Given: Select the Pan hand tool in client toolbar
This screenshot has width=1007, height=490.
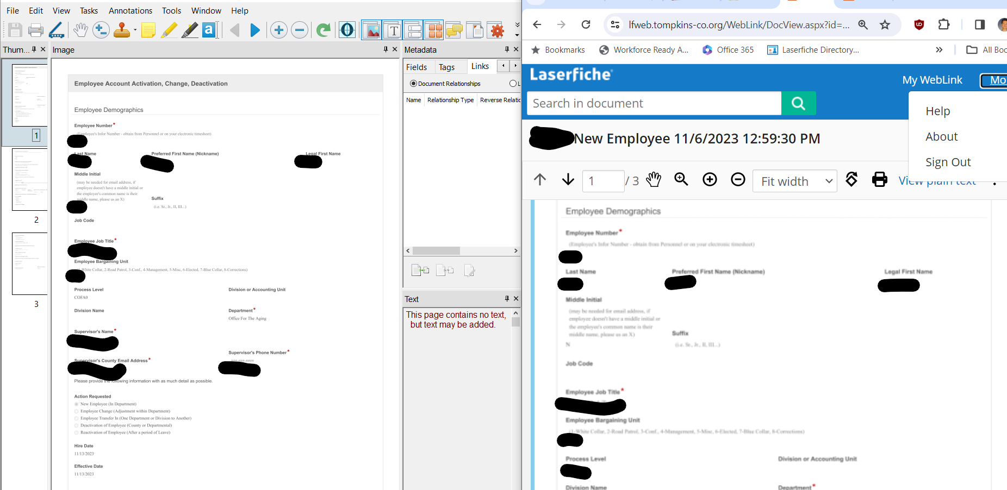Looking at the screenshot, I should click(80, 30).
